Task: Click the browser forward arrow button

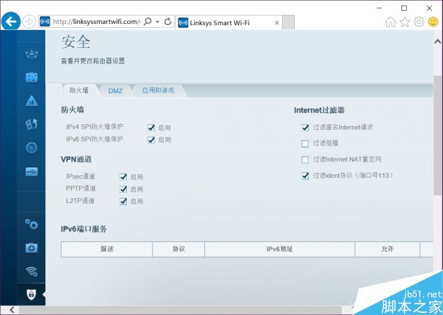Action: coord(29,22)
